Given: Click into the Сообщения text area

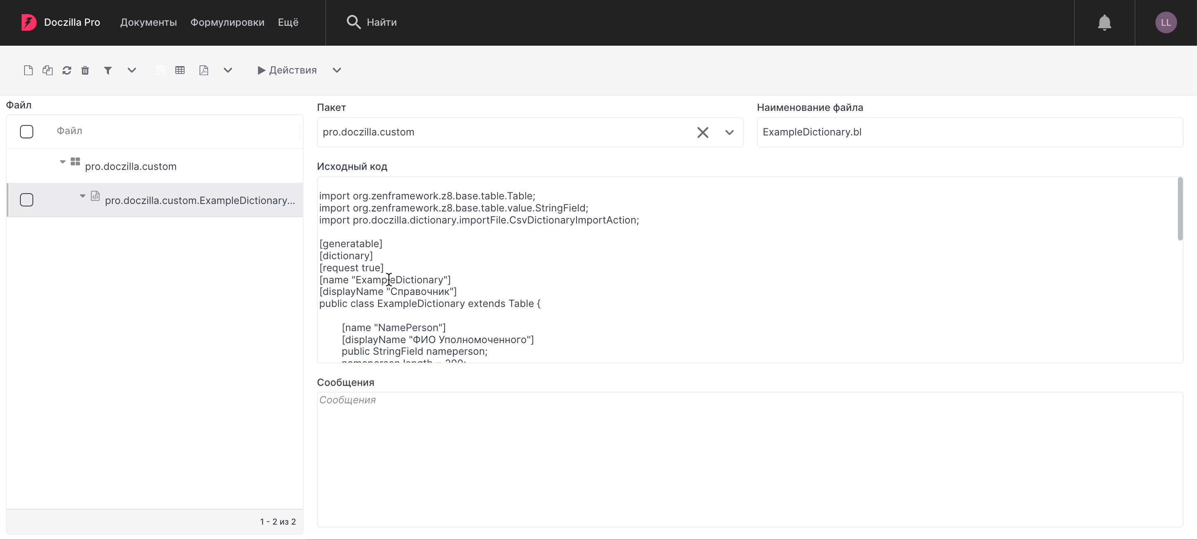Looking at the screenshot, I should [750, 459].
